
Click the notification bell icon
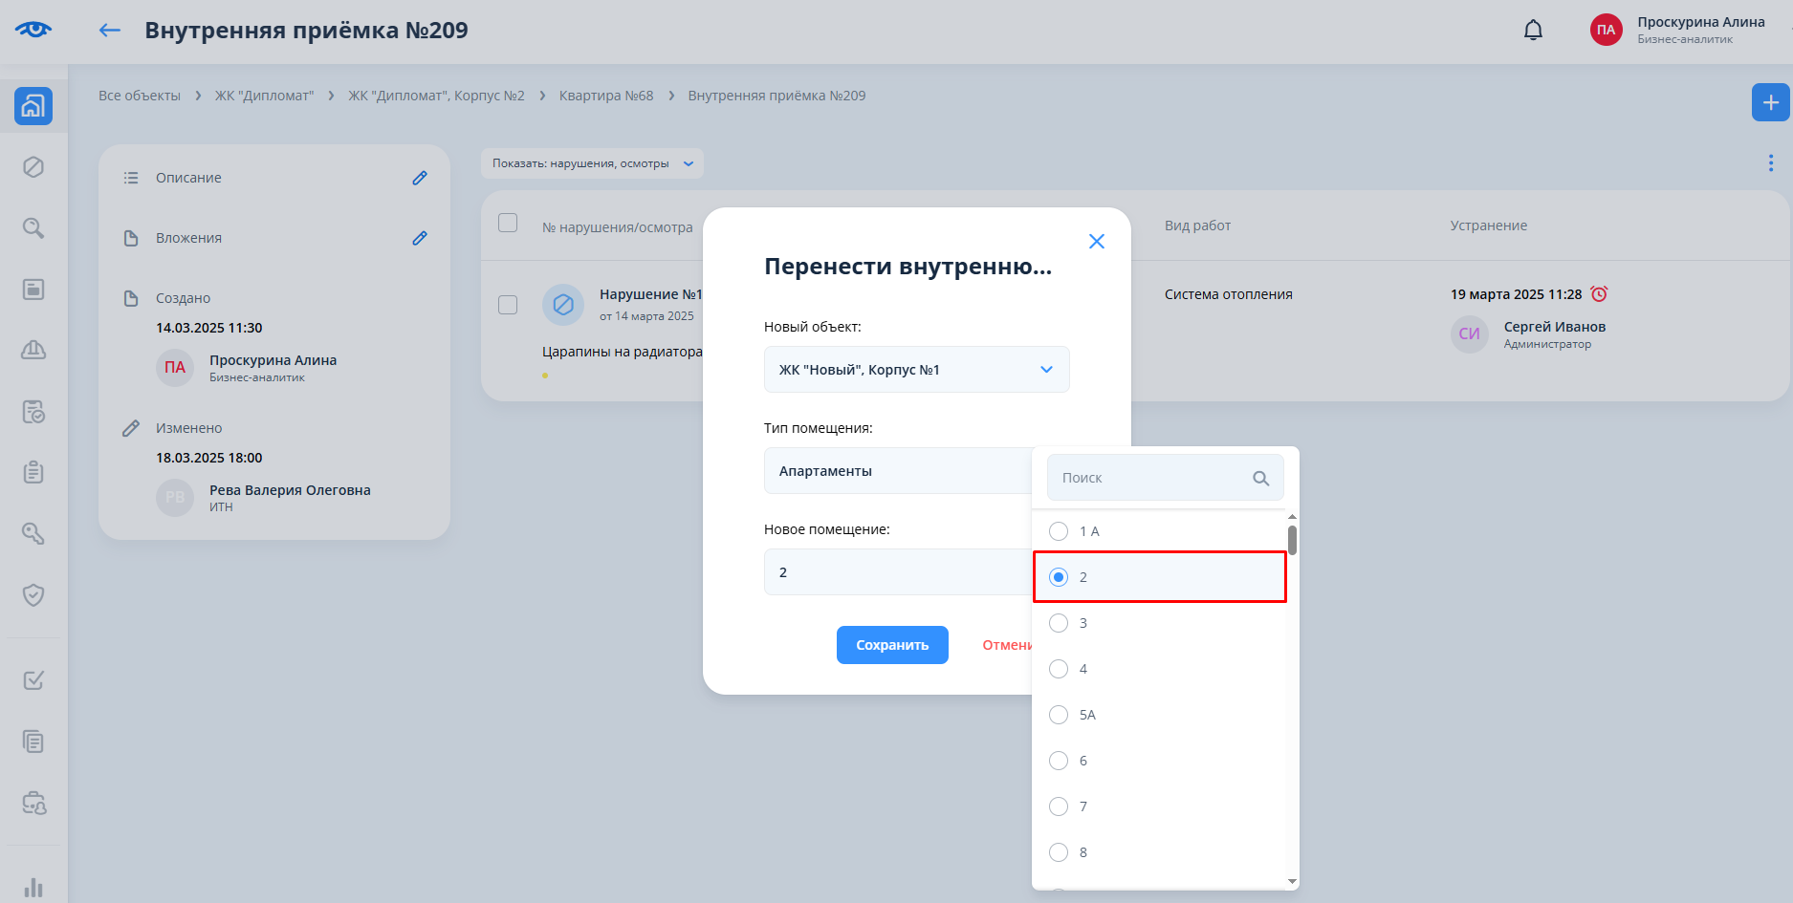1533,31
